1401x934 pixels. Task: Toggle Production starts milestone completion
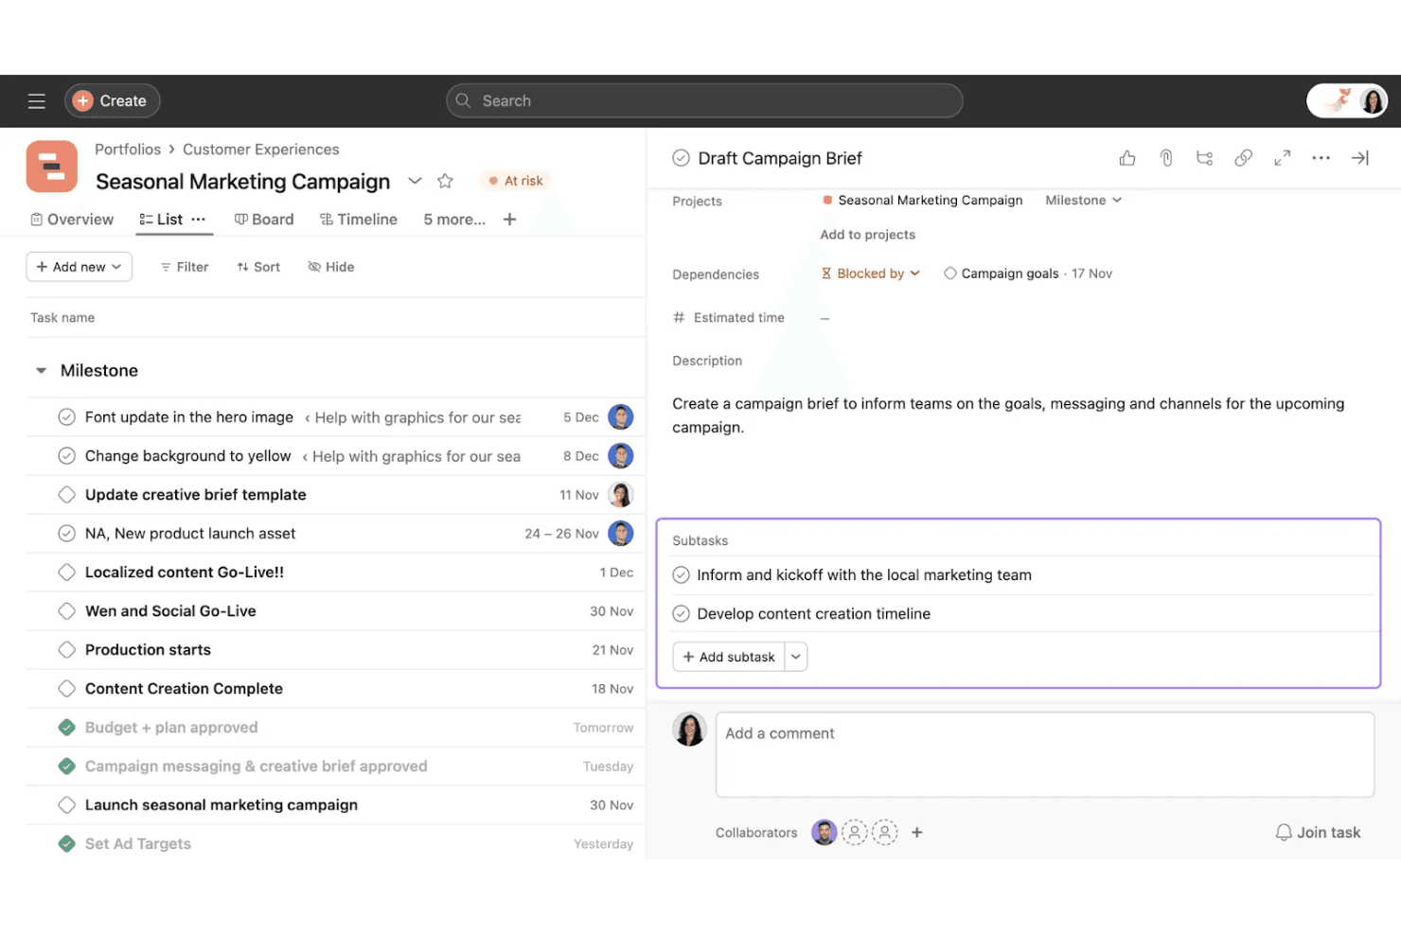click(x=66, y=650)
